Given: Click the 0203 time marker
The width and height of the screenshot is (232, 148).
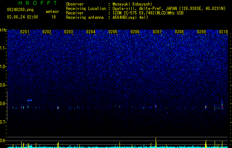Looking at the screenshot, I should [x=69, y=32].
